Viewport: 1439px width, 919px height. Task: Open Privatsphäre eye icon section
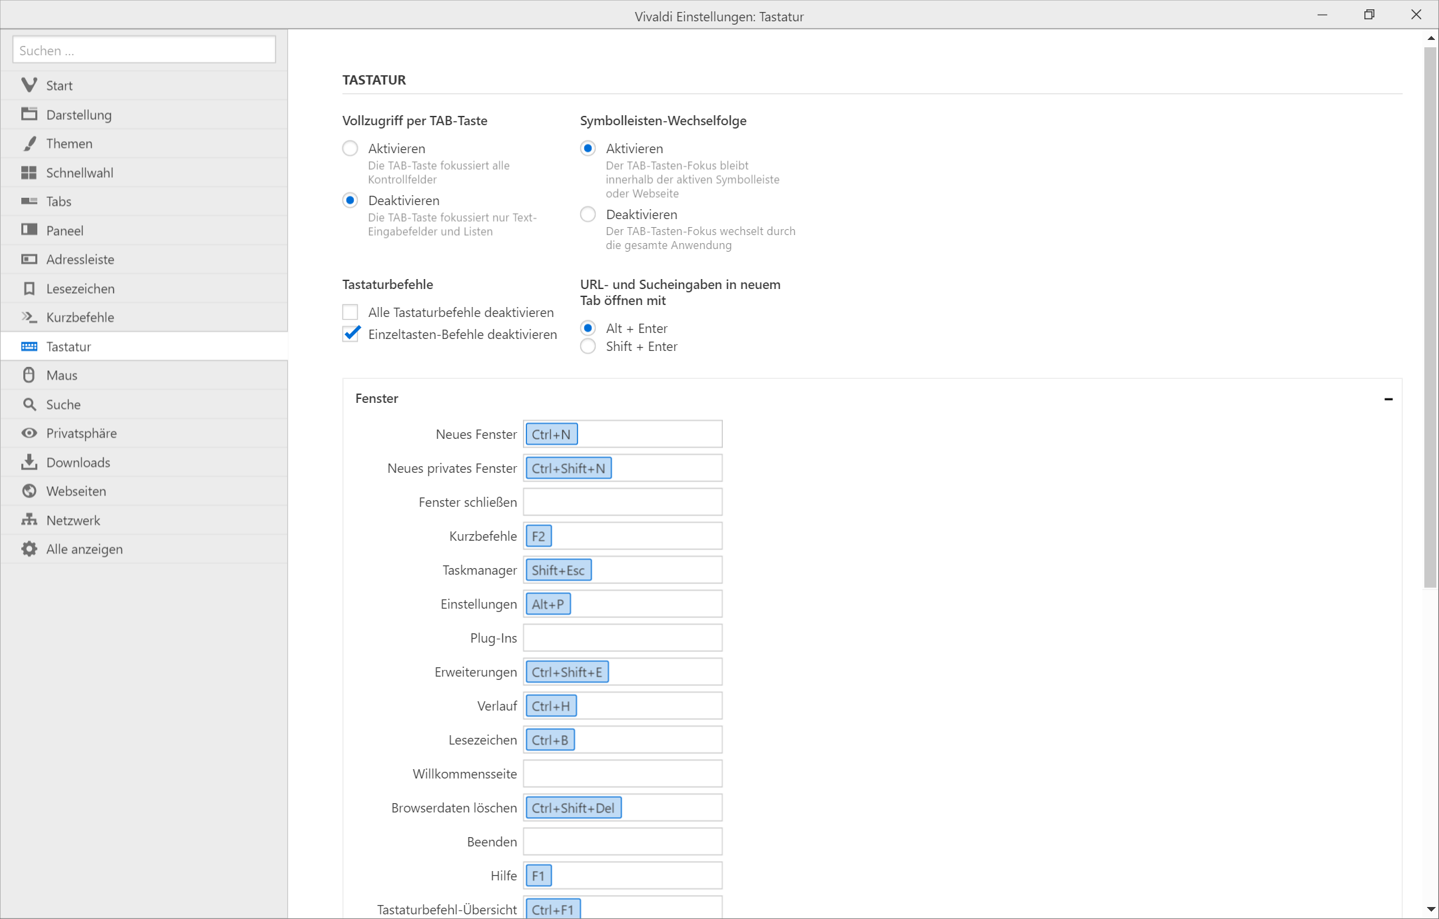[29, 433]
